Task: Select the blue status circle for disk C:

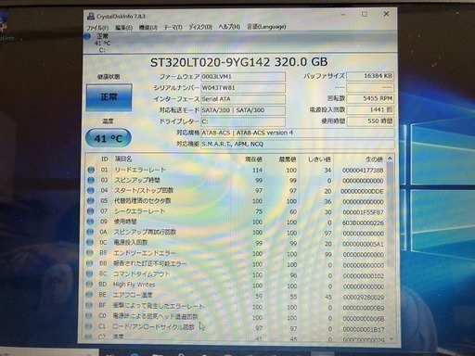Action: (87, 36)
